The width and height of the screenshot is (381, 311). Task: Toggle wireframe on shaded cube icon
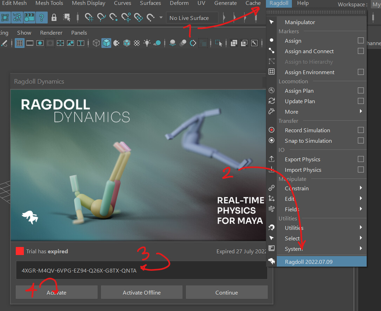point(127,43)
